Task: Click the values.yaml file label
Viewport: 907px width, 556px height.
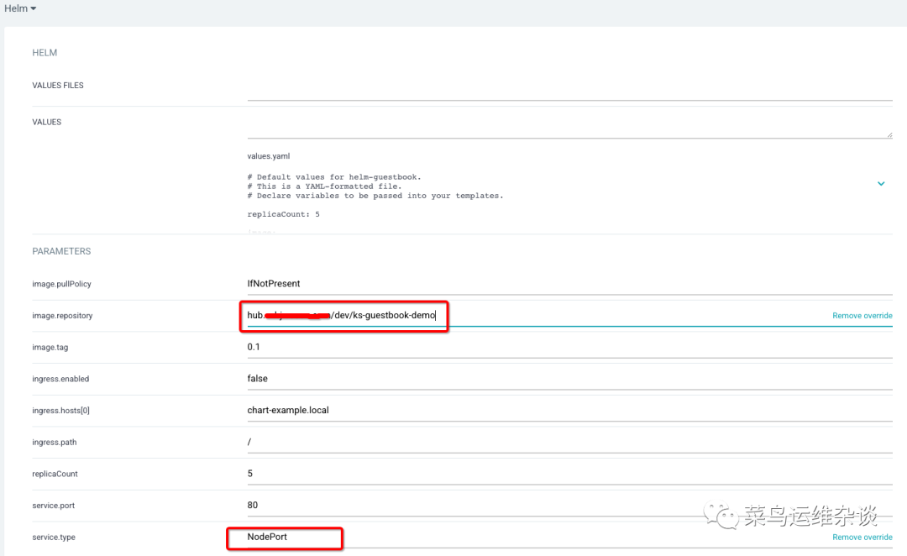Action: pos(269,156)
